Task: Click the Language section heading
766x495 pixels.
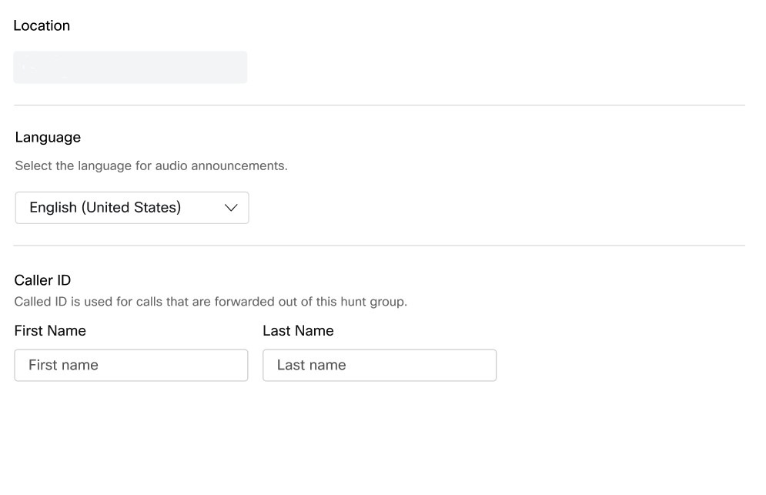Action: click(x=48, y=137)
